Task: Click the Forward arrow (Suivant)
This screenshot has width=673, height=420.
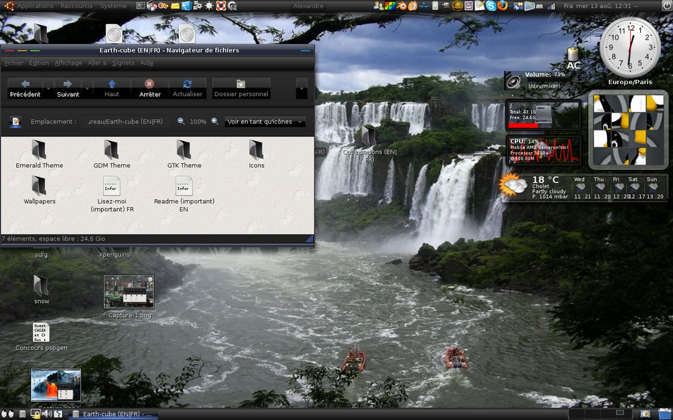Action: (68, 88)
